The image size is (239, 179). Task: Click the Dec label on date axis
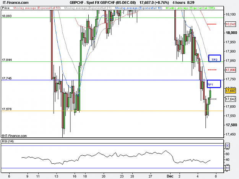pyautogui.click(x=170, y=176)
